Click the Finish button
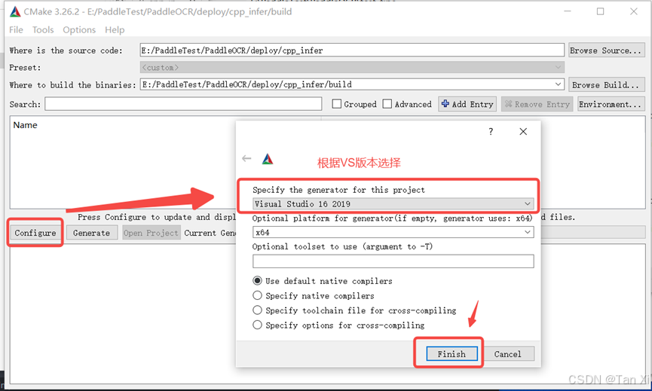The width and height of the screenshot is (652, 391). click(452, 354)
